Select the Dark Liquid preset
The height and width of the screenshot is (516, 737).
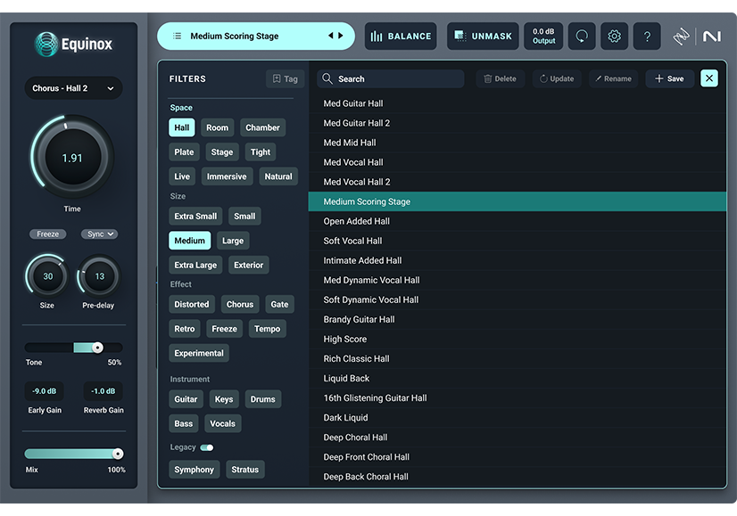tap(517, 418)
